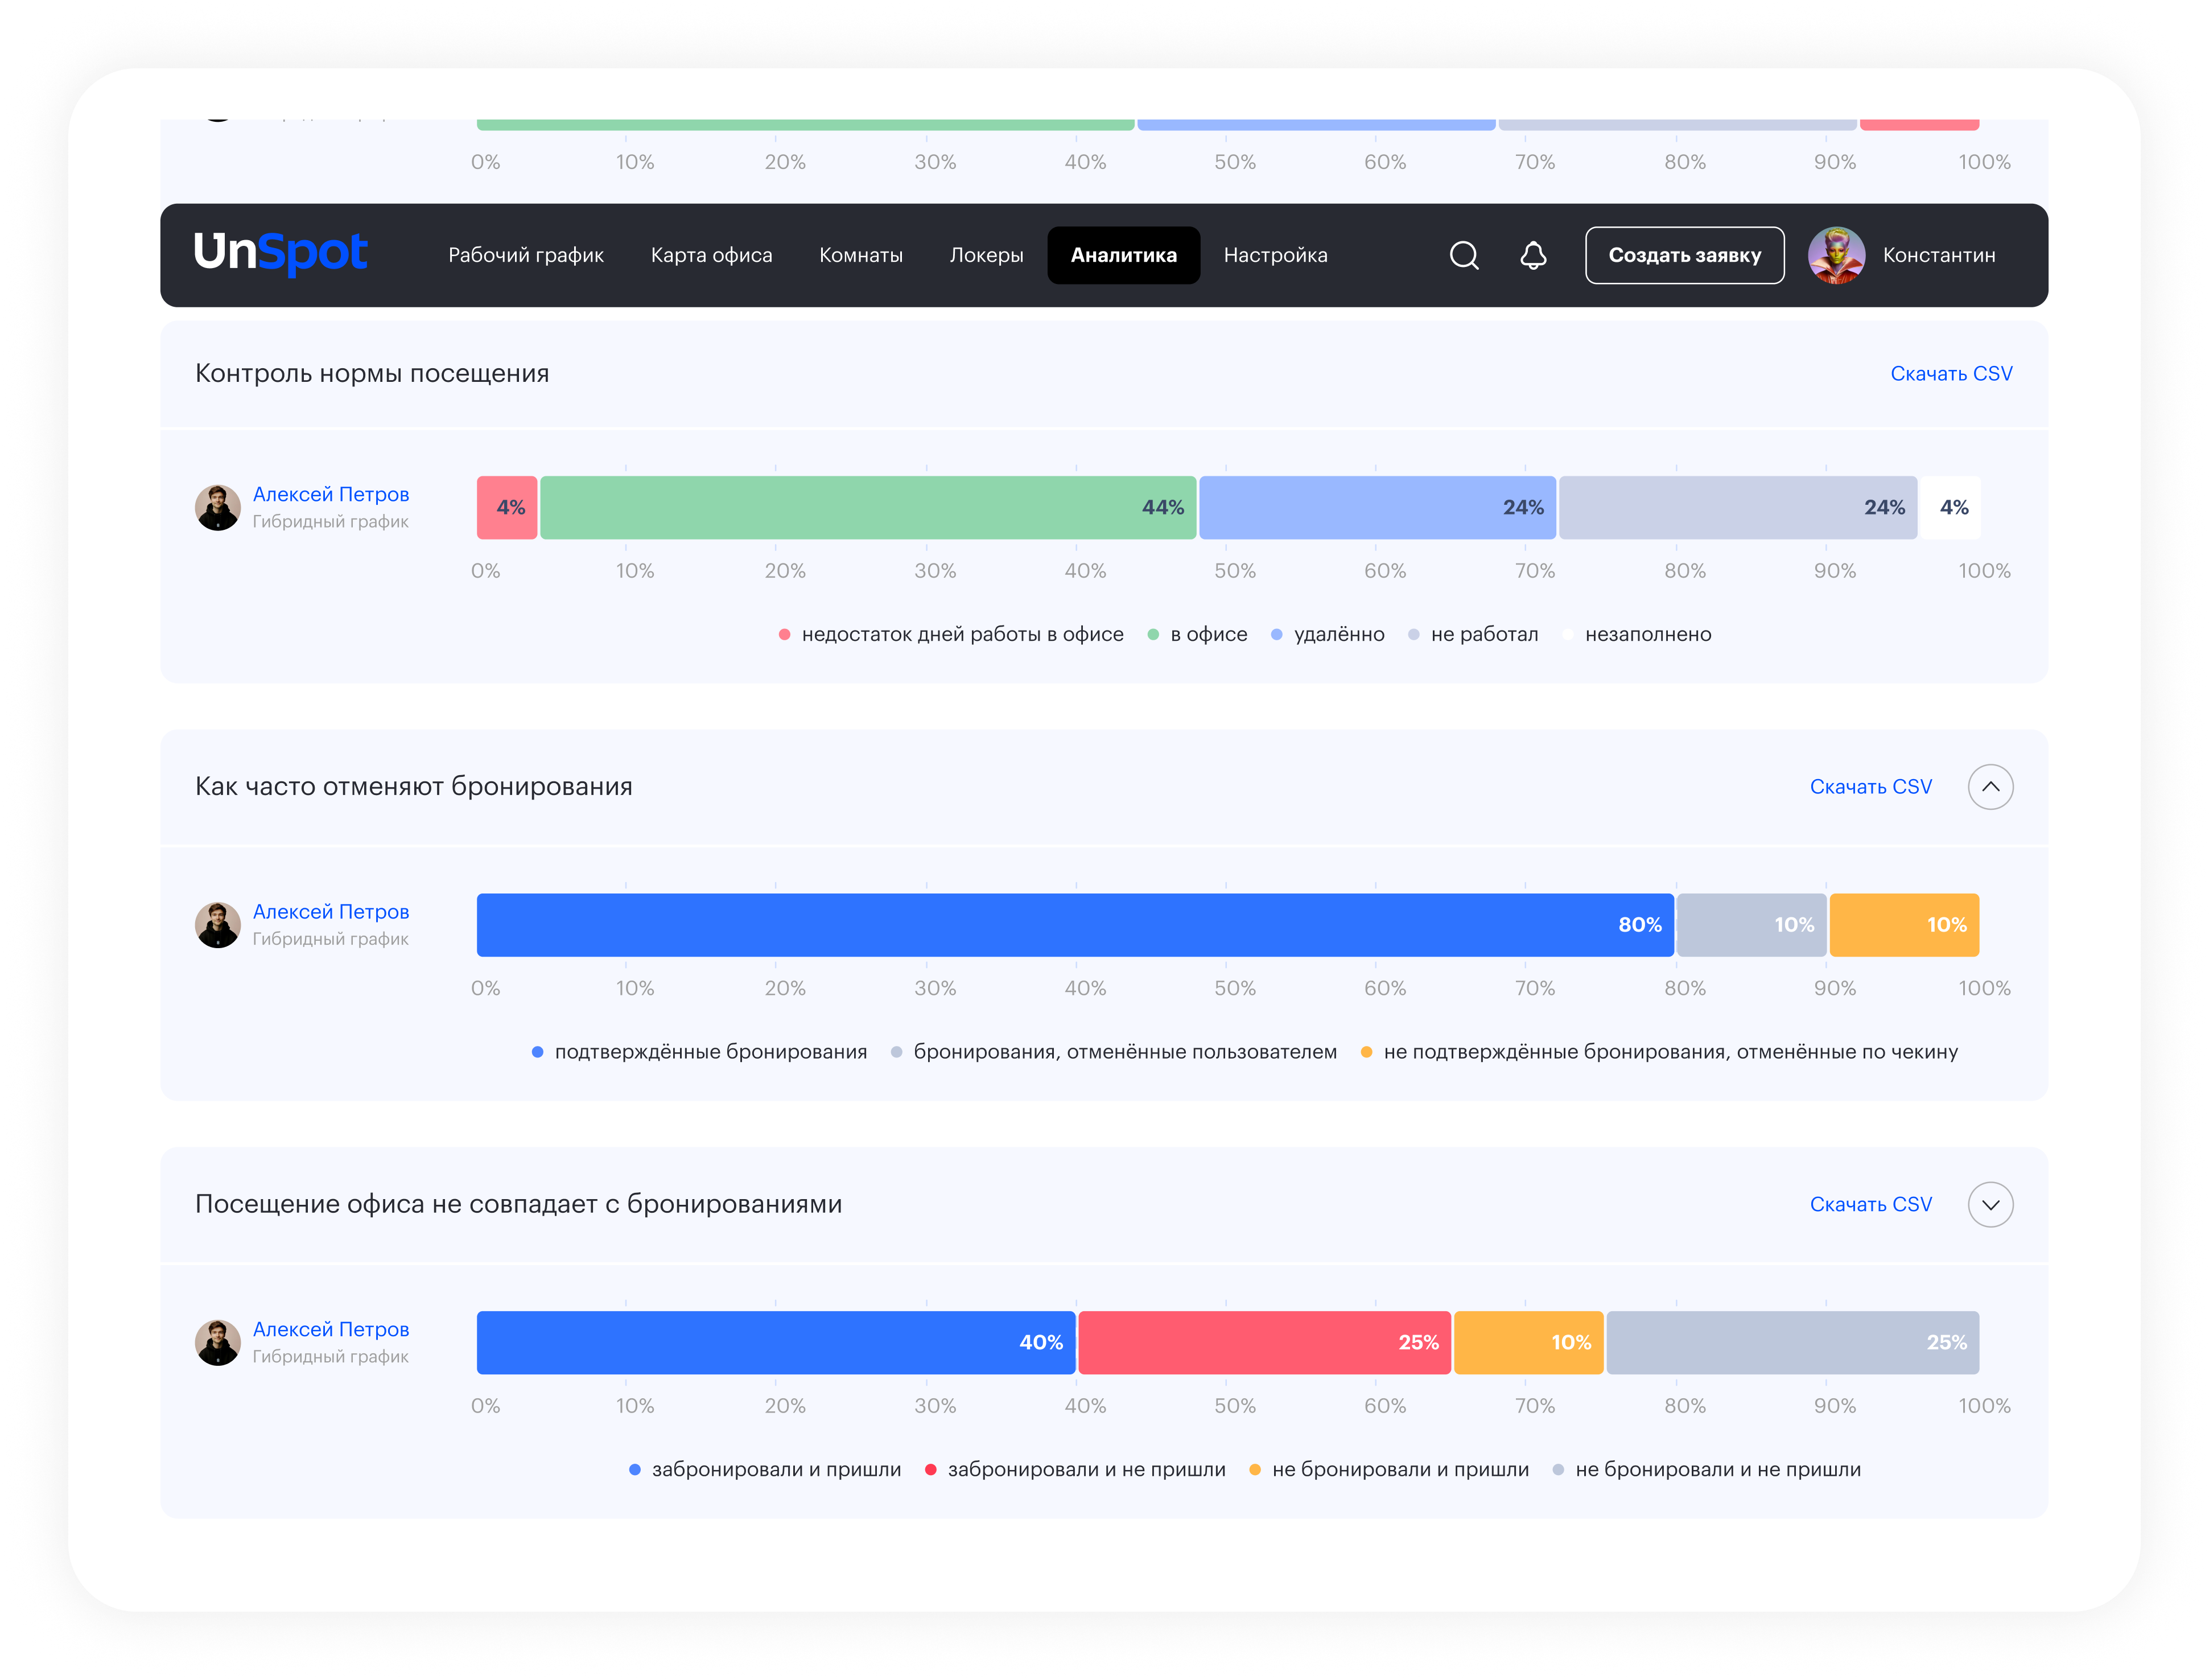Image resolution: width=2209 pixels, height=1680 pixels.
Task: Switch to 'Карта офиса' menu item
Action: click(711, 256)
